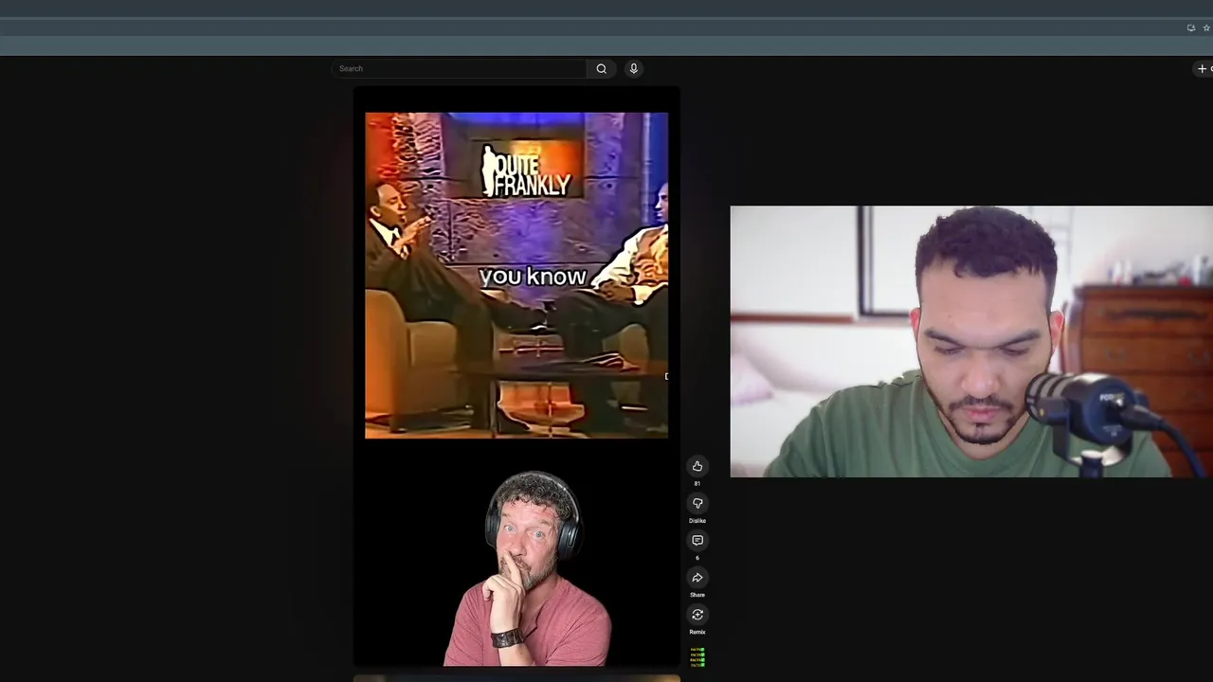Click the Remix button
This screenshot has height=682, width=1213.
click(697, 615)
